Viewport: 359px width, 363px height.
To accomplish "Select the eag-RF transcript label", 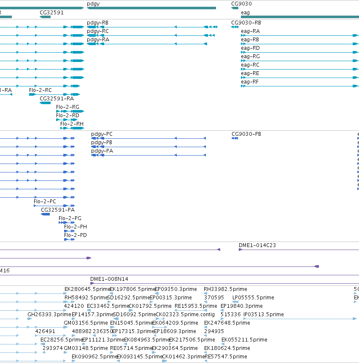I will coord(250,82).
